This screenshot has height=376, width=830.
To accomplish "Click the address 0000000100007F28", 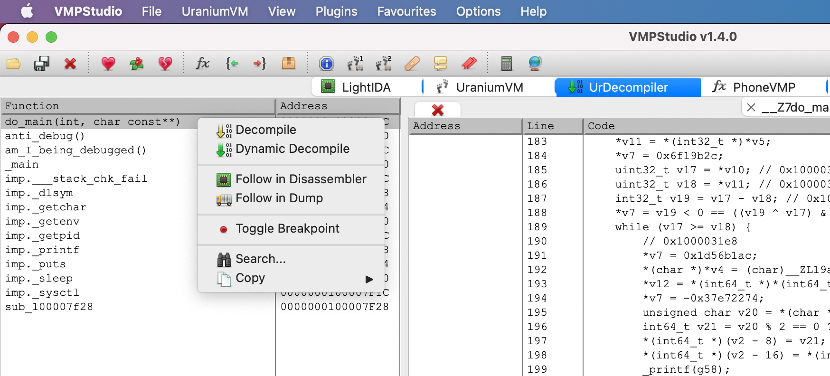I will [335, 307].
